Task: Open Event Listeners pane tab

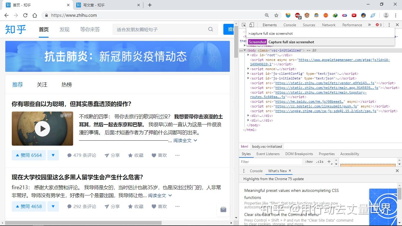Action: 268,154
